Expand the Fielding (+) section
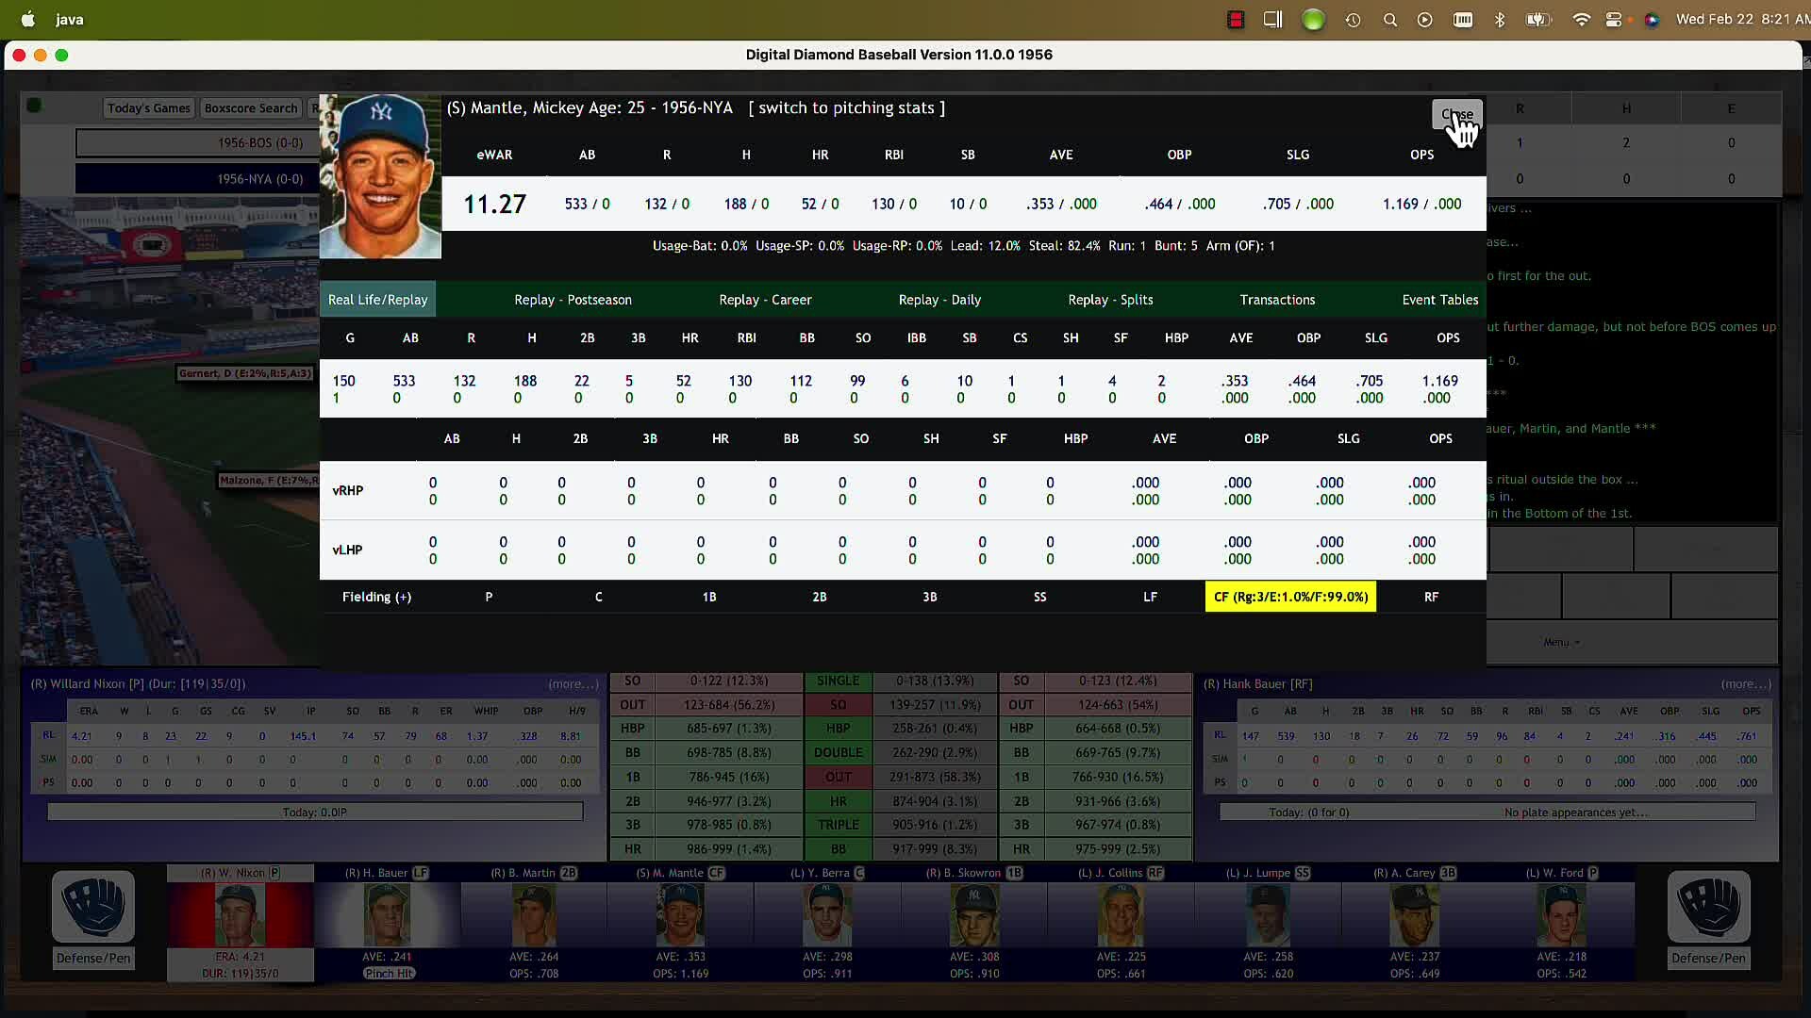 pos(376,597)
